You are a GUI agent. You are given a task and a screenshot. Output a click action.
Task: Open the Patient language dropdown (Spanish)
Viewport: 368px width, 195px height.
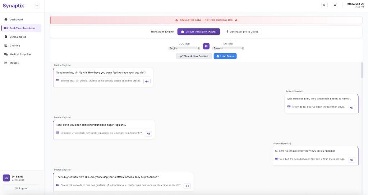pos(228,48)
